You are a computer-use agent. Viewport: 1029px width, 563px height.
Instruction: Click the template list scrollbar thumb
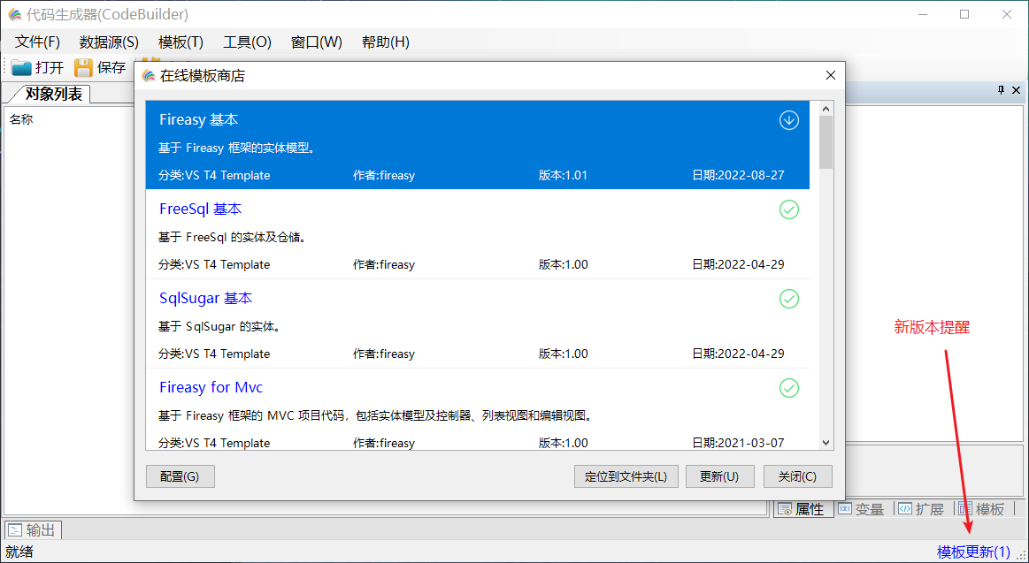pyautogui.click(x=826, y=142)
